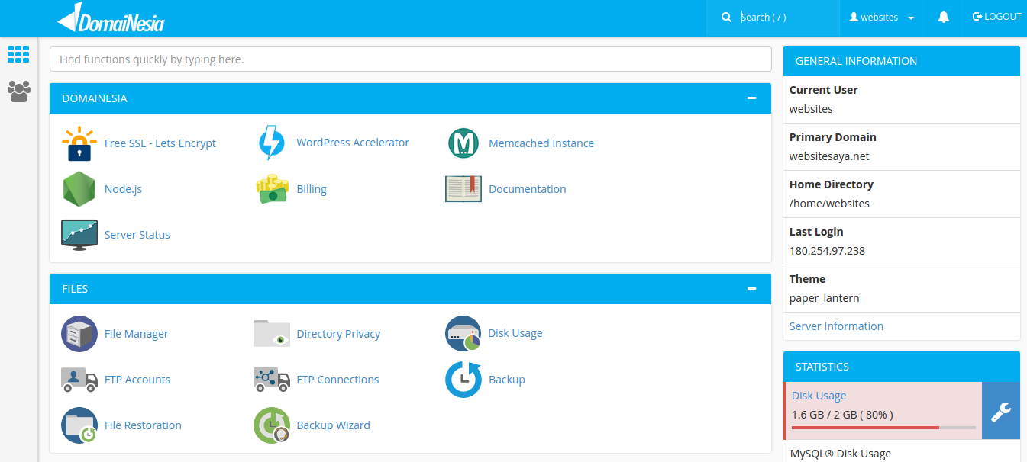Open the Disk Usage drive icon
Image resolution: width=1027 pixels, height=462 pixels.
point(463,334)
